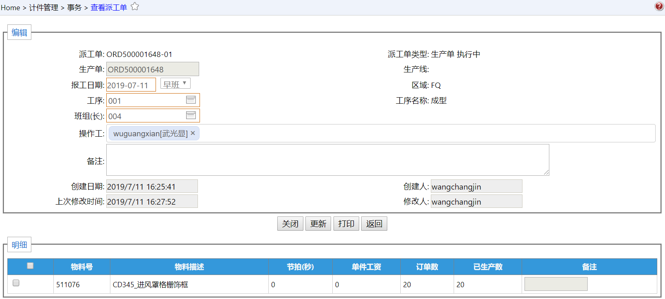665x299 pixels.
Task: Click into the 备注 textarea
Action: [x=328, y=160]
